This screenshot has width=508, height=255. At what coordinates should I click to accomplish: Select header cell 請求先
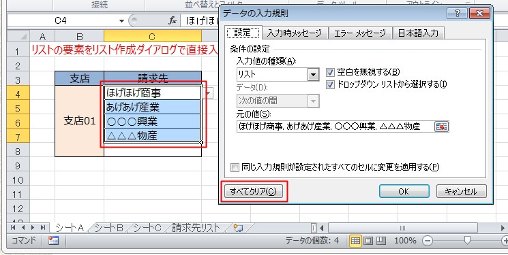pos(153,78)
